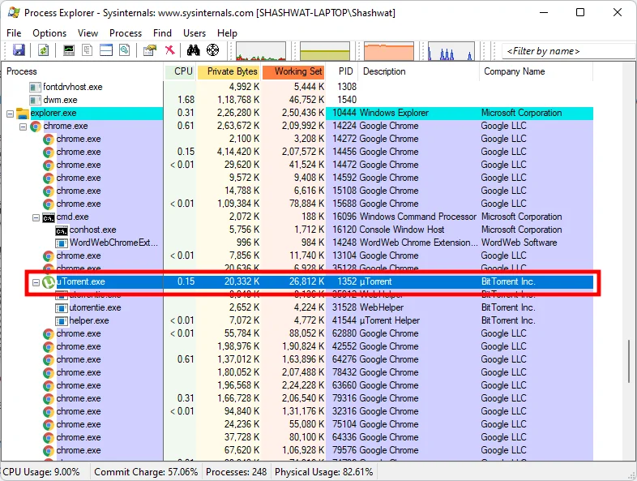The width and height of the screenshot is (637, 481).
Task: Click the Filter by name field
Action: pos(567,51)
